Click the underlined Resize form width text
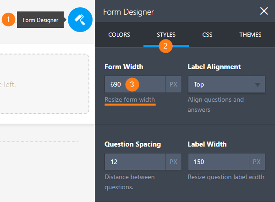The height and width of the screenshot is (202, 275). (x=130, y=100)
